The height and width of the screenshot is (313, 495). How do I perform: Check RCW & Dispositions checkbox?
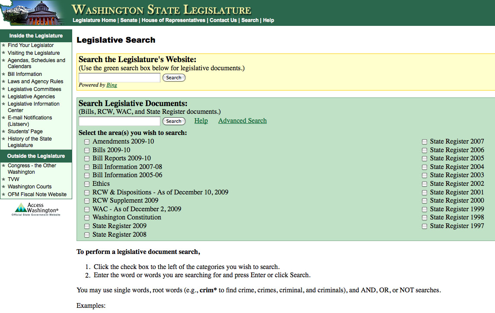[87, 192]
